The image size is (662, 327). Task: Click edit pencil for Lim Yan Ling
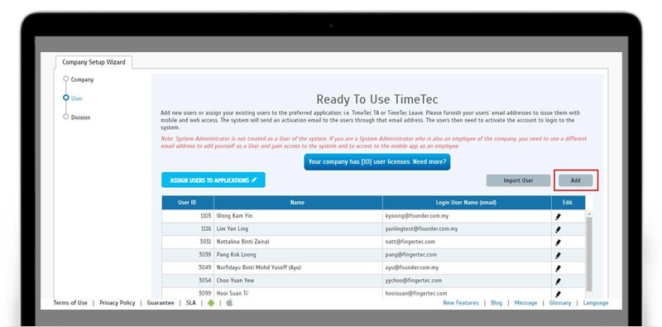558,229
